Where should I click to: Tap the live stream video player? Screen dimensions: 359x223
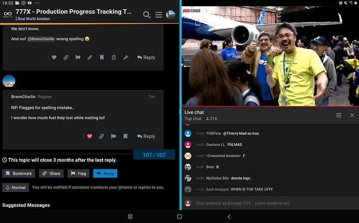[270, 56]
